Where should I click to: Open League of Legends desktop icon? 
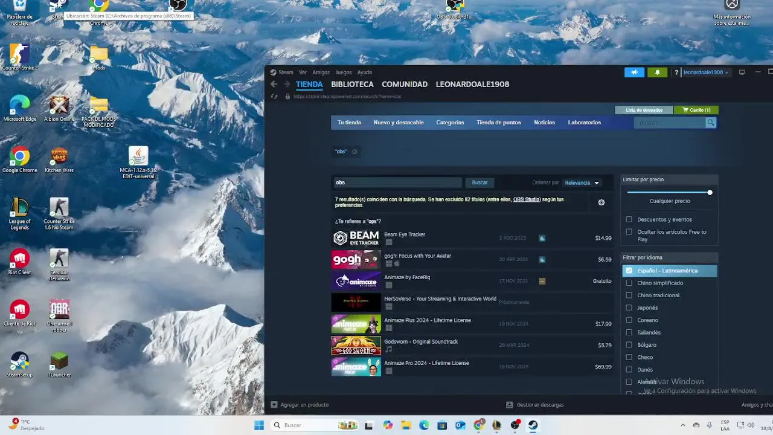click(20, 214)
